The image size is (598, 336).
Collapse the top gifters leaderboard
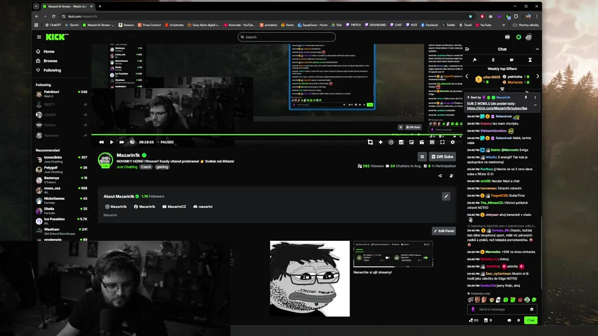[x=502, y=89]
